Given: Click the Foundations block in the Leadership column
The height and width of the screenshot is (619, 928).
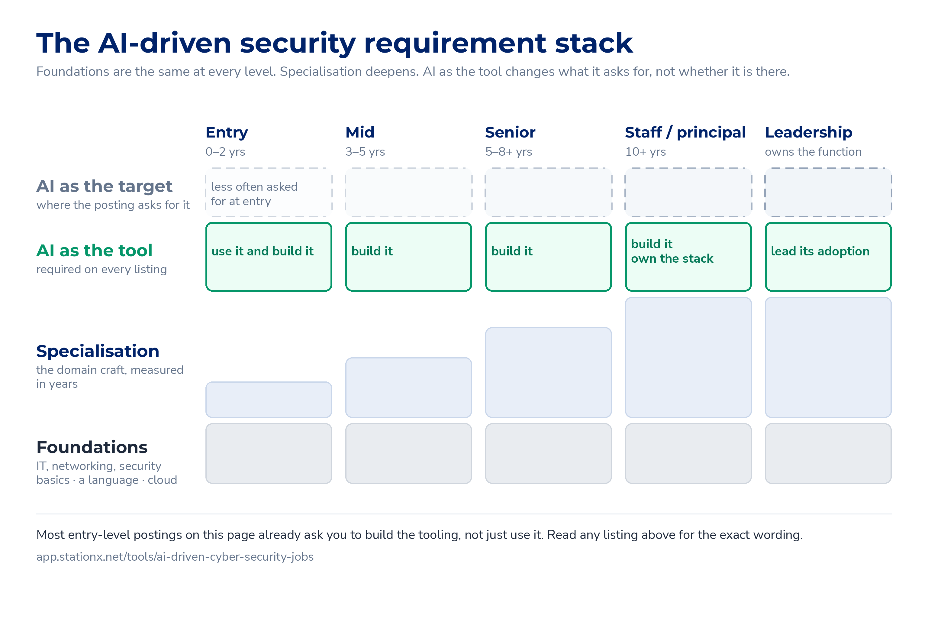Looking at the screenshot, I should [x=828, y=453].
